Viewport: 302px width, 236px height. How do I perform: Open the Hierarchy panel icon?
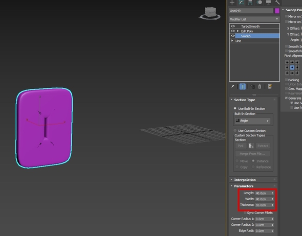(x=250, y=3)
